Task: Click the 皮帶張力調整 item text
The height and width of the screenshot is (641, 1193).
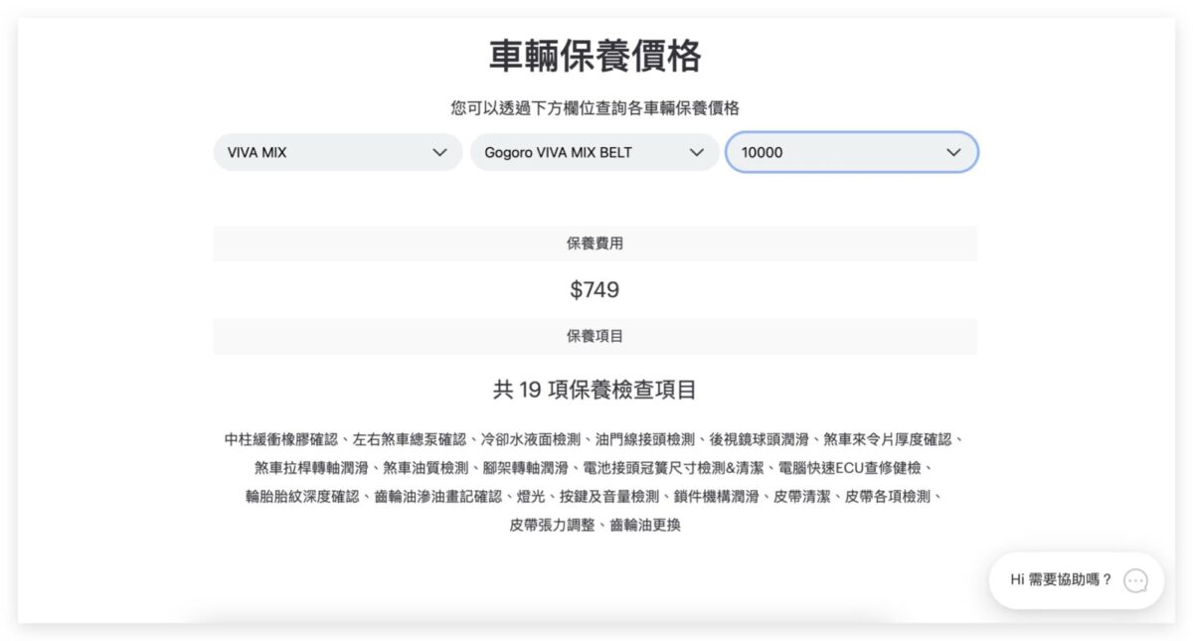Action: click(552, 526)
